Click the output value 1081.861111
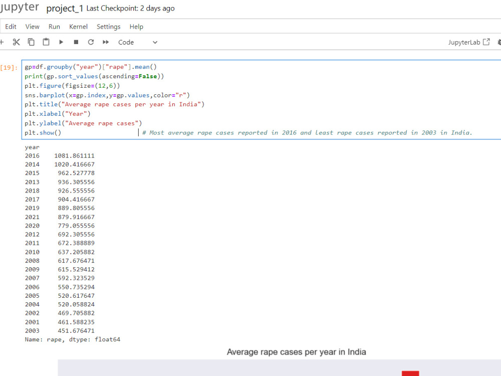This screenshot has width=501, height=376. click(74, 156)
